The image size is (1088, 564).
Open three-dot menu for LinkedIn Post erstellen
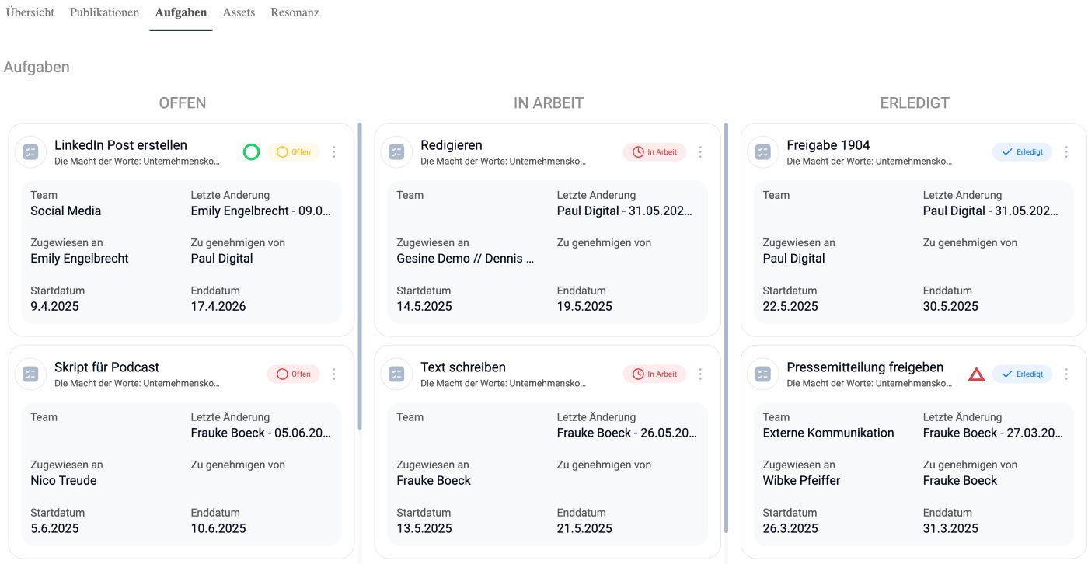[334, 152]
